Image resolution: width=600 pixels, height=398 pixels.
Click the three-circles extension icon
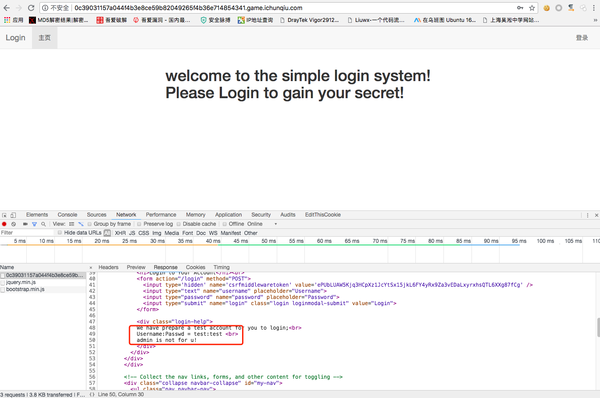click(583, 8)
